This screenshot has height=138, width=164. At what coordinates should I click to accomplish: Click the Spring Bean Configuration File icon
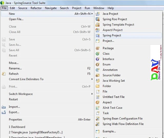click(98, 119)
